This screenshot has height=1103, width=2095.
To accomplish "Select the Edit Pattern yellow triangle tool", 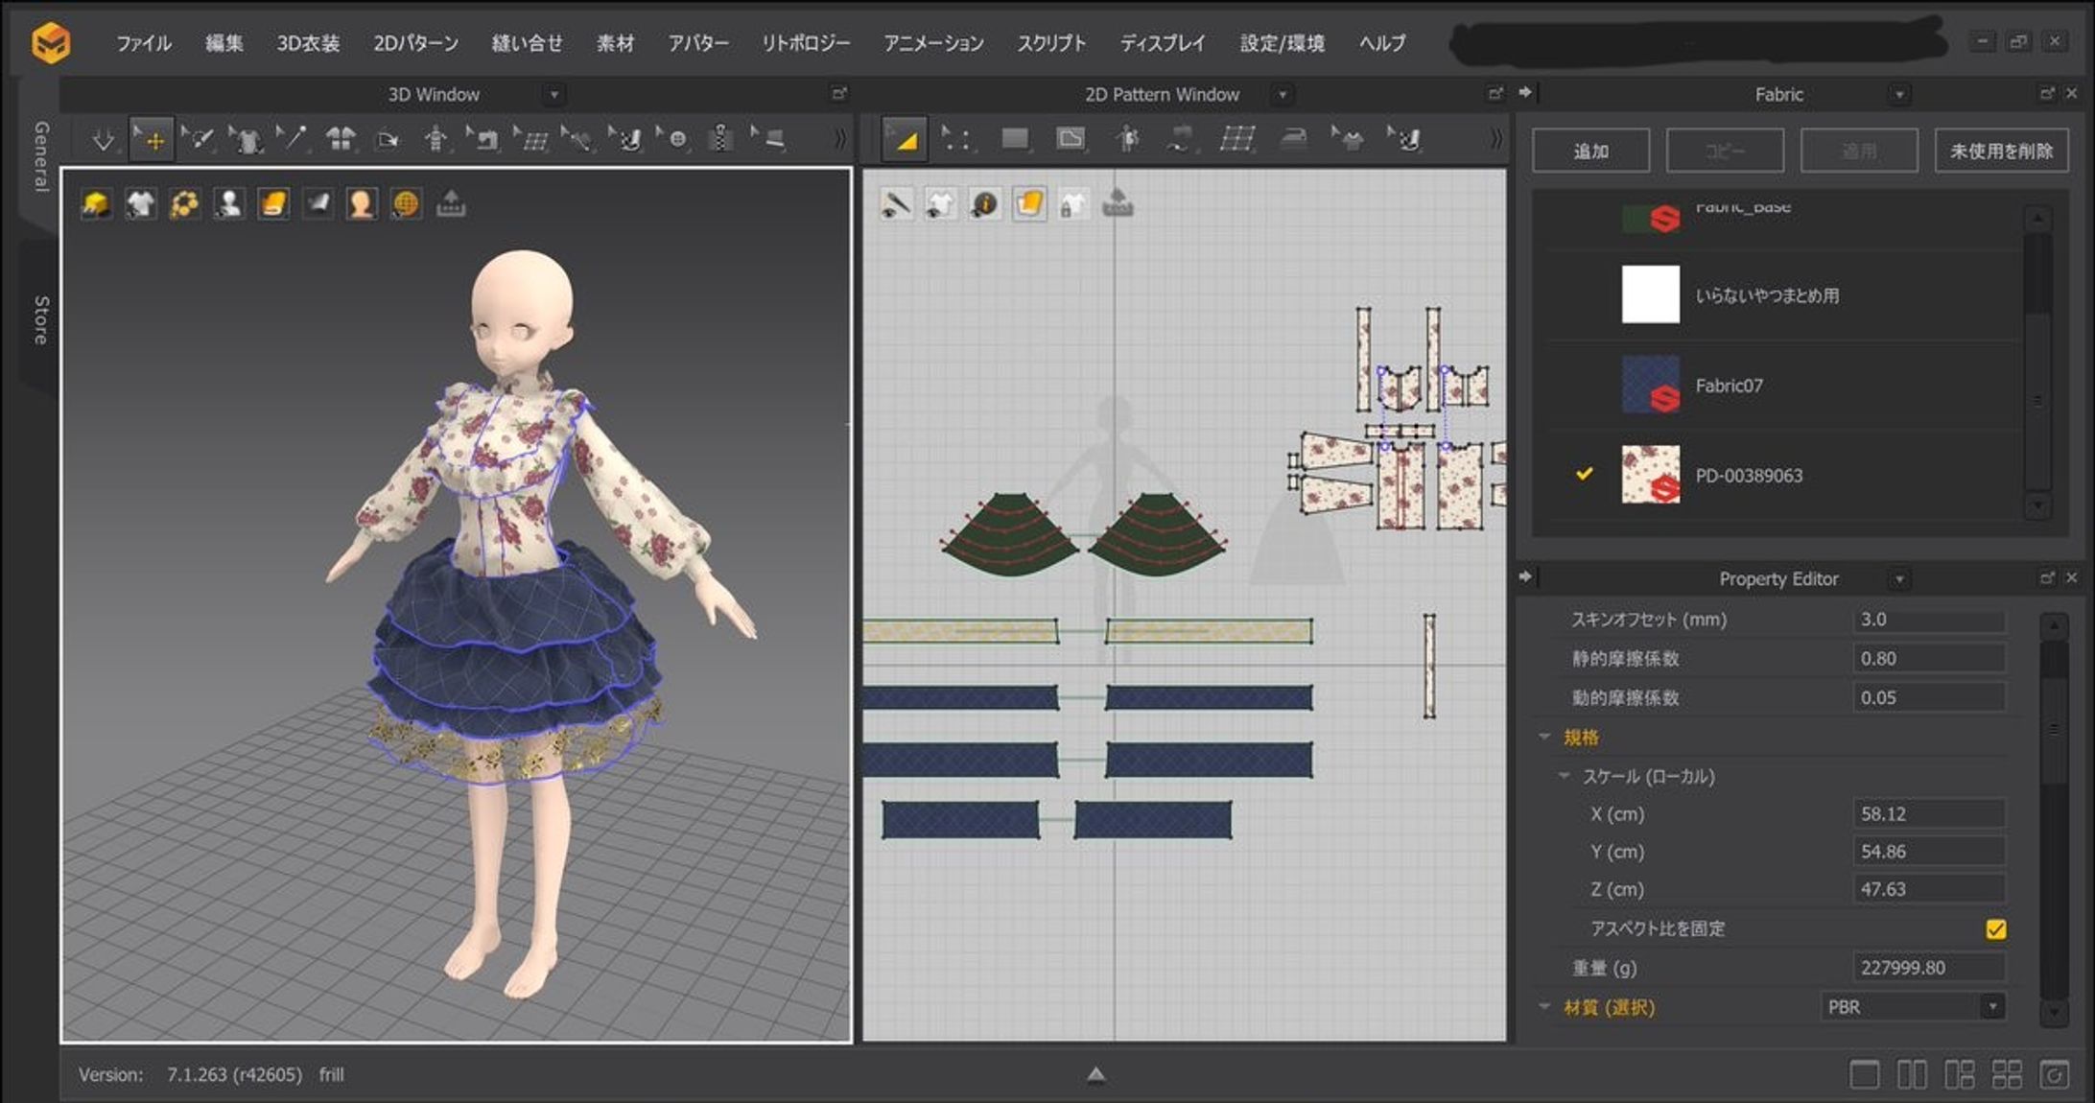I will coord(904,140).
